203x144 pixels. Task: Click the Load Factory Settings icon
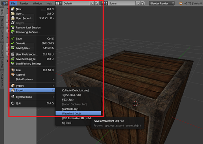(13, 63)
